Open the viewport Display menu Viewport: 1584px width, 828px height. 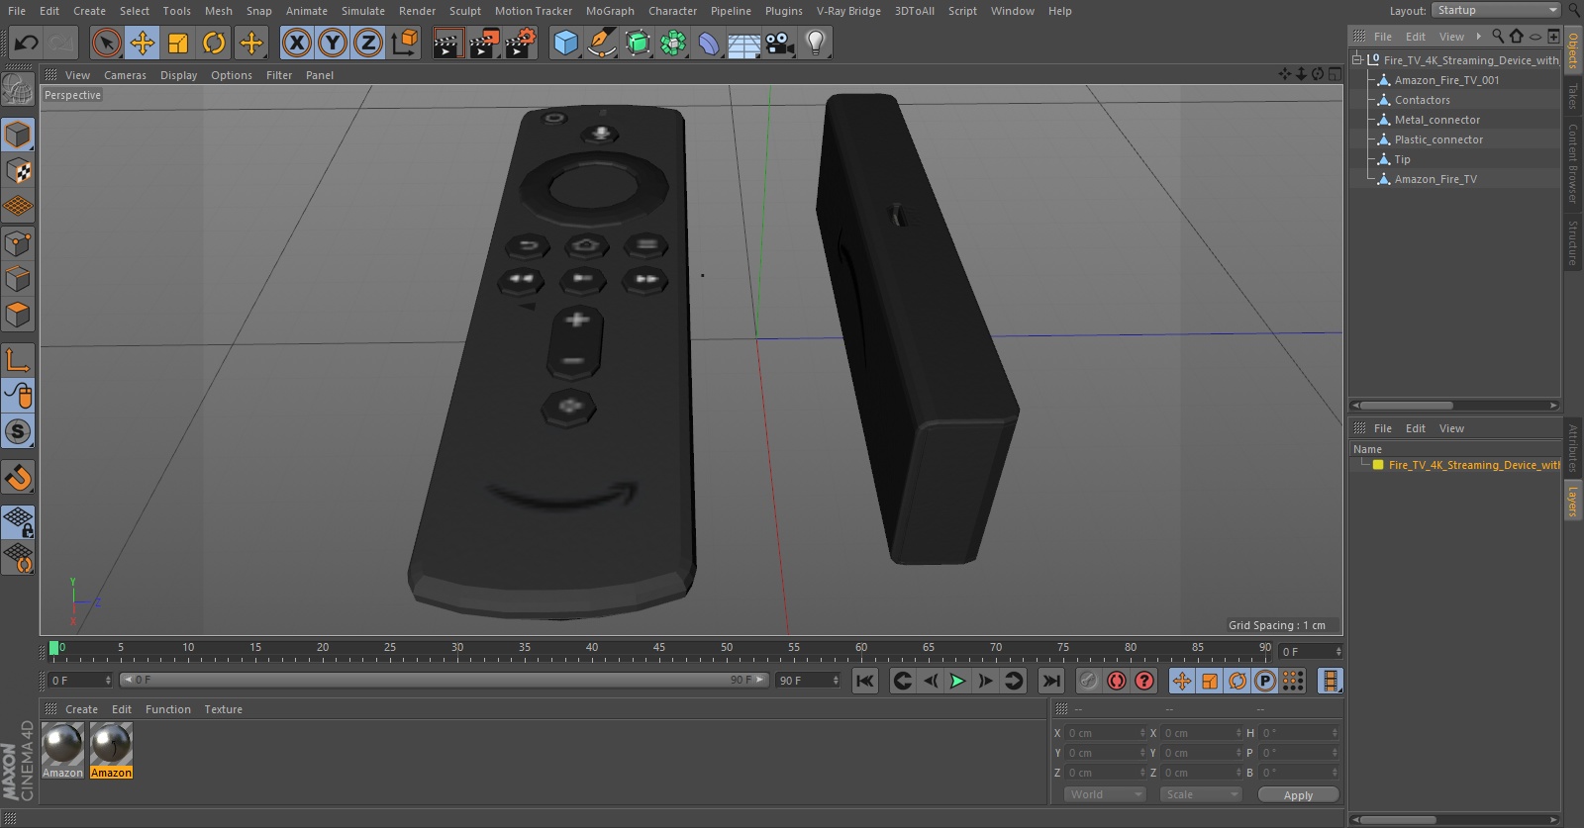tap(178, 75)
